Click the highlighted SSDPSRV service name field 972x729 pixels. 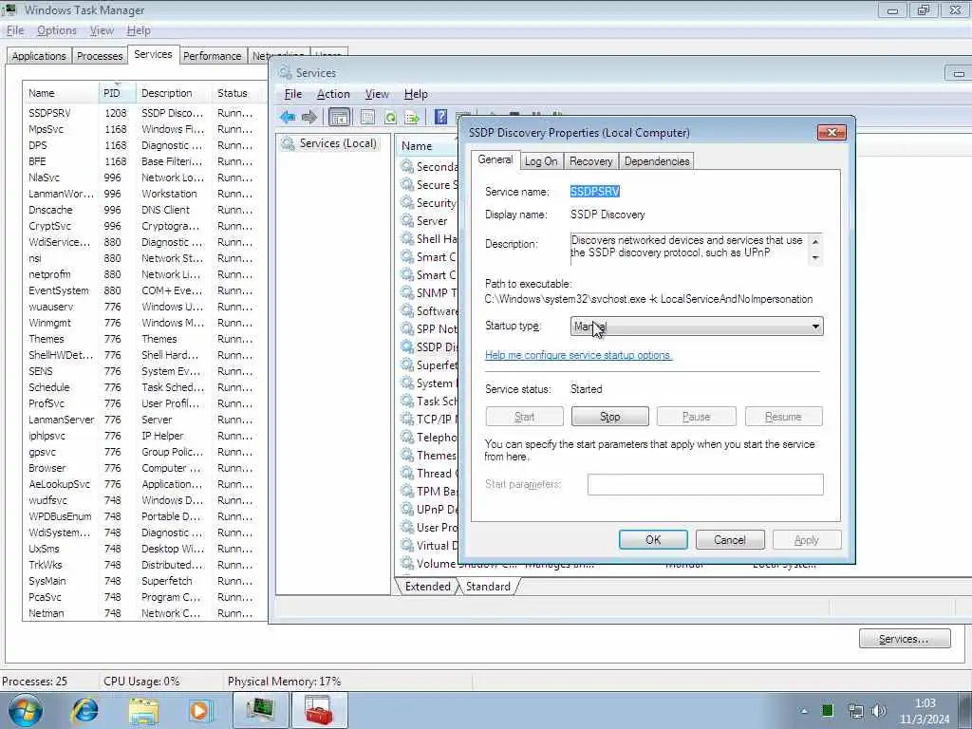coord(595,192)
